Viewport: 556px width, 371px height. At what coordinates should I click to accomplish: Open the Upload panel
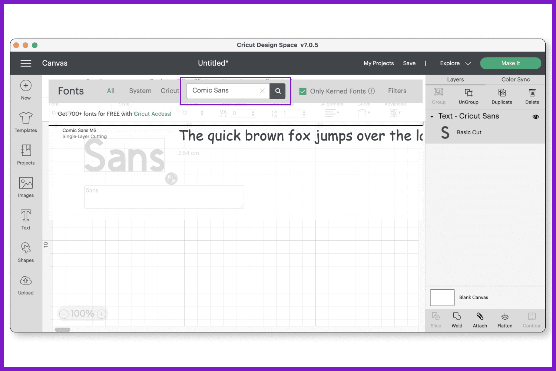tap(26, 285)
